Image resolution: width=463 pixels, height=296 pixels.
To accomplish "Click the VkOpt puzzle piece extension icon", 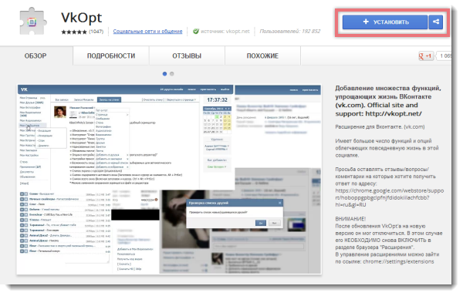I will coord(32,22).
